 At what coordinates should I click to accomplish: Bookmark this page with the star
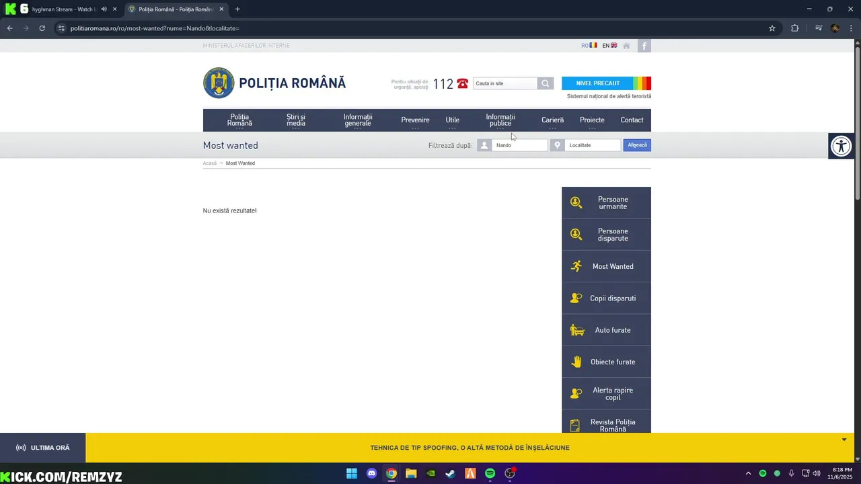coord(772,28)
